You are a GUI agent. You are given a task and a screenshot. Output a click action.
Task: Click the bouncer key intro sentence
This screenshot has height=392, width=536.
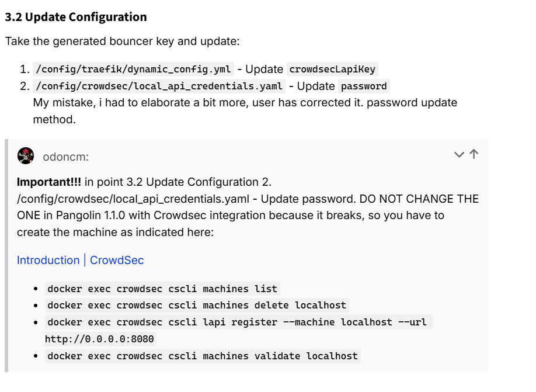[x=123, y=41]
